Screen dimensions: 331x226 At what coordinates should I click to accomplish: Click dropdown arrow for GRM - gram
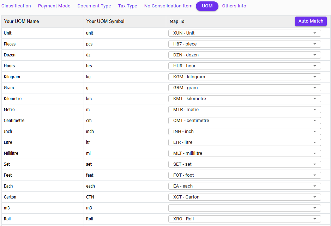pos(314,88)
